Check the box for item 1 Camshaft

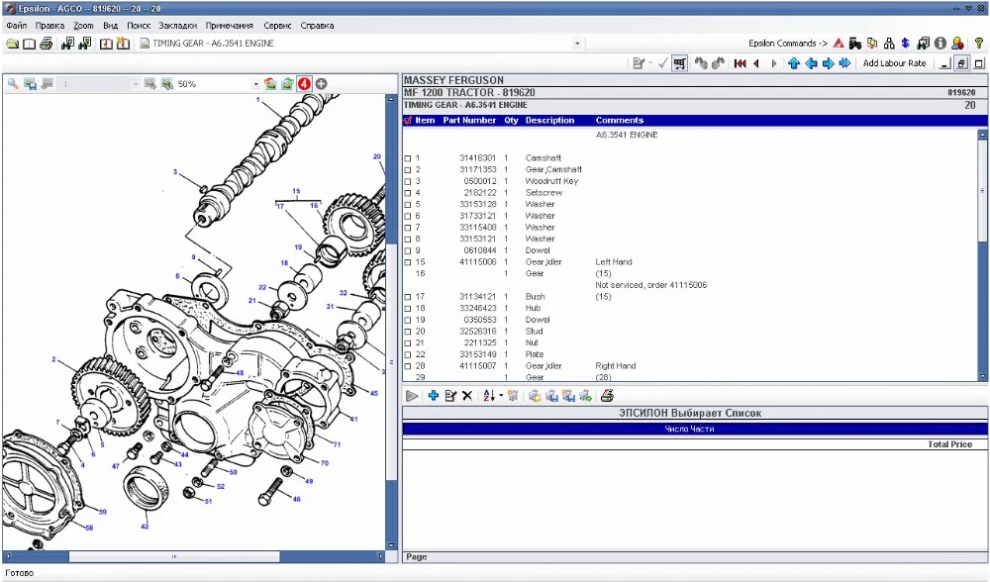pyautogui.click(x=408, y=158)
